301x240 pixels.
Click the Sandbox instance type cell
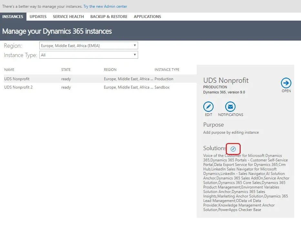tap(162, 87)
